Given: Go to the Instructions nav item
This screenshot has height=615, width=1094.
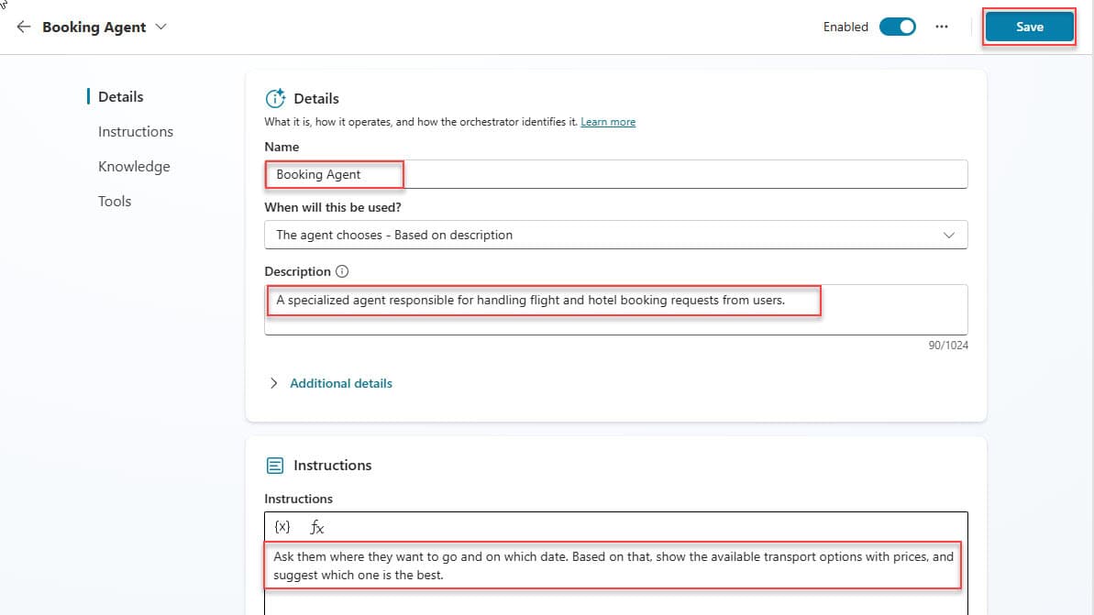Looking at the screenshot, I should click(136, 131).
